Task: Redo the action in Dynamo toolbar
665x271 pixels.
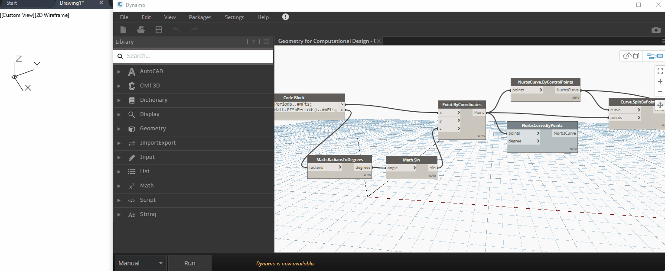Action: coord(194,30)
